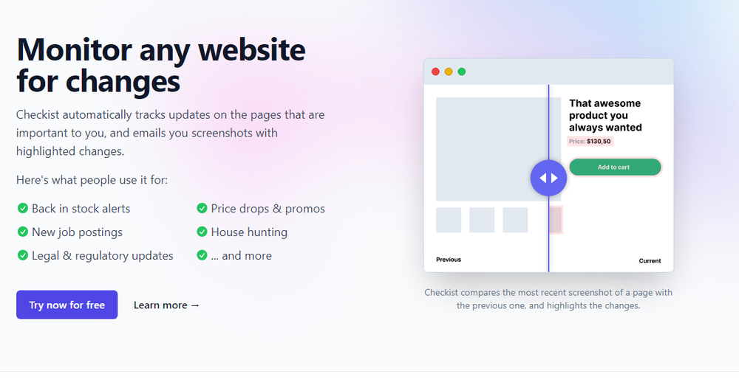Viewport: 739px width, 388px height.
Task: Click green checkmark beside Back in stock alerts
Action: click(x=23, y=208)
